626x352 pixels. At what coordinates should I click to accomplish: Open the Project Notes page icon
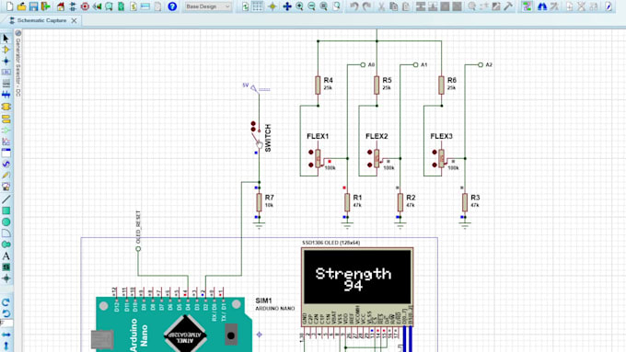click(158, 6)
